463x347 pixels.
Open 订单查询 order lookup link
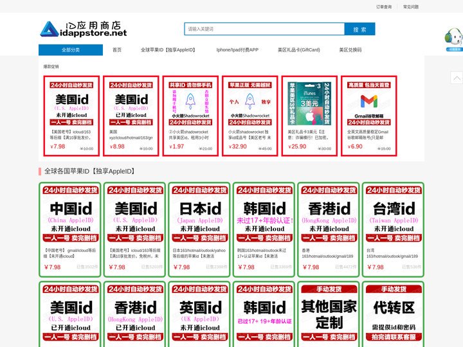pos(383,7)
